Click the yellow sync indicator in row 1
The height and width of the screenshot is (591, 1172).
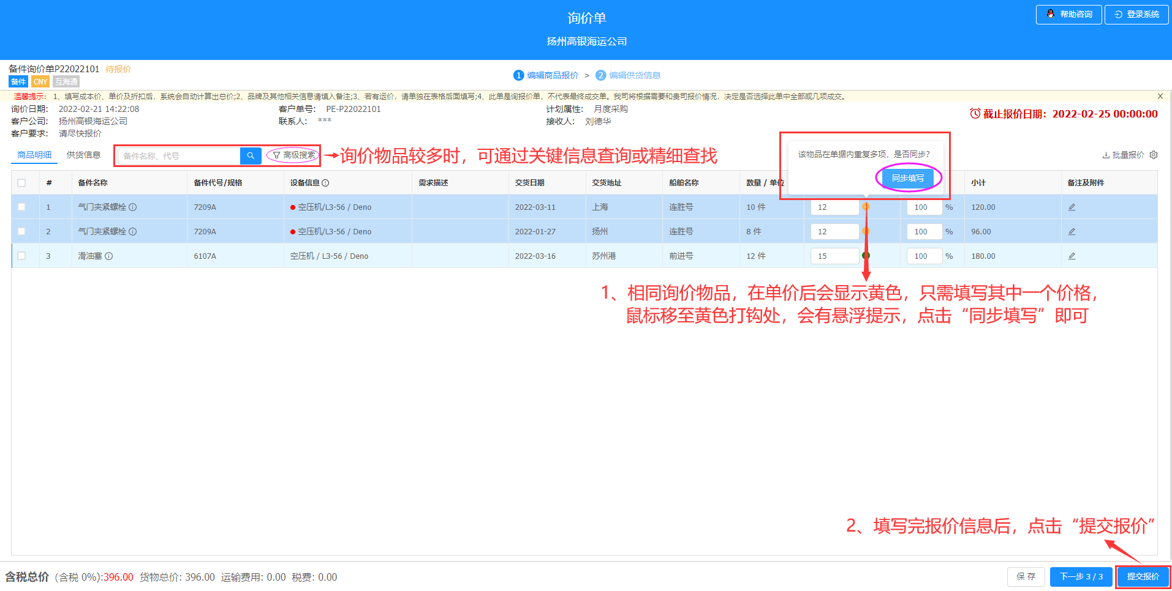pyautogui.click(x=866, y=207)
